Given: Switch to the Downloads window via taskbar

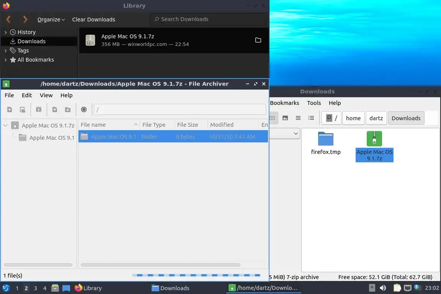Looking at the screenshot, I should coord(170,288).
